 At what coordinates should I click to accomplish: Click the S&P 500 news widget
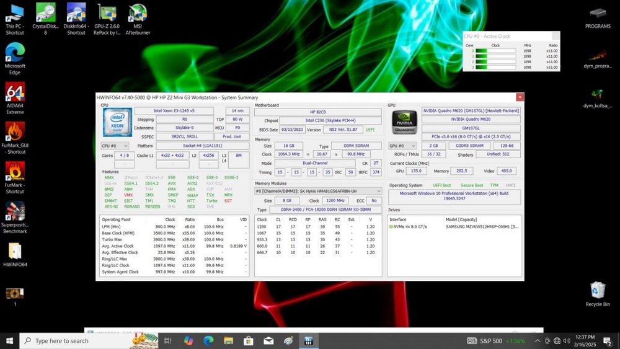pyautogui.click(x=496, y=341)
